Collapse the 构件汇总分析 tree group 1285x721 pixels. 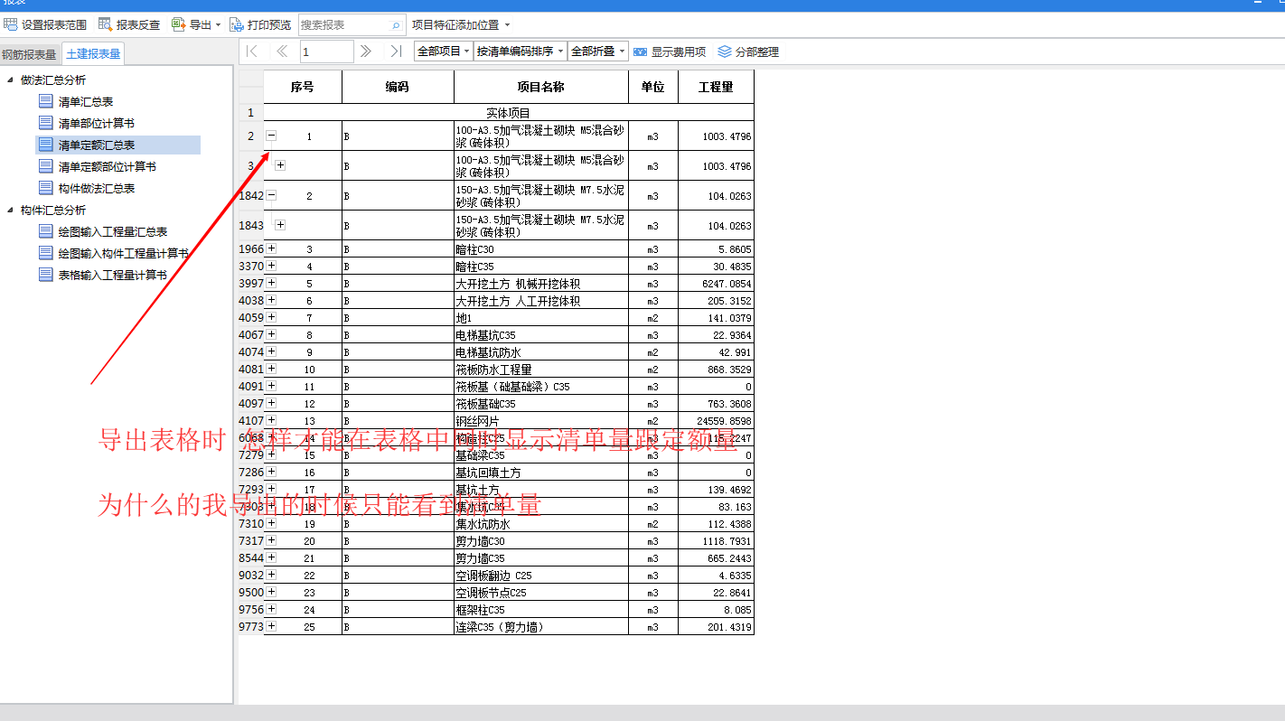[x=10, y=210]
